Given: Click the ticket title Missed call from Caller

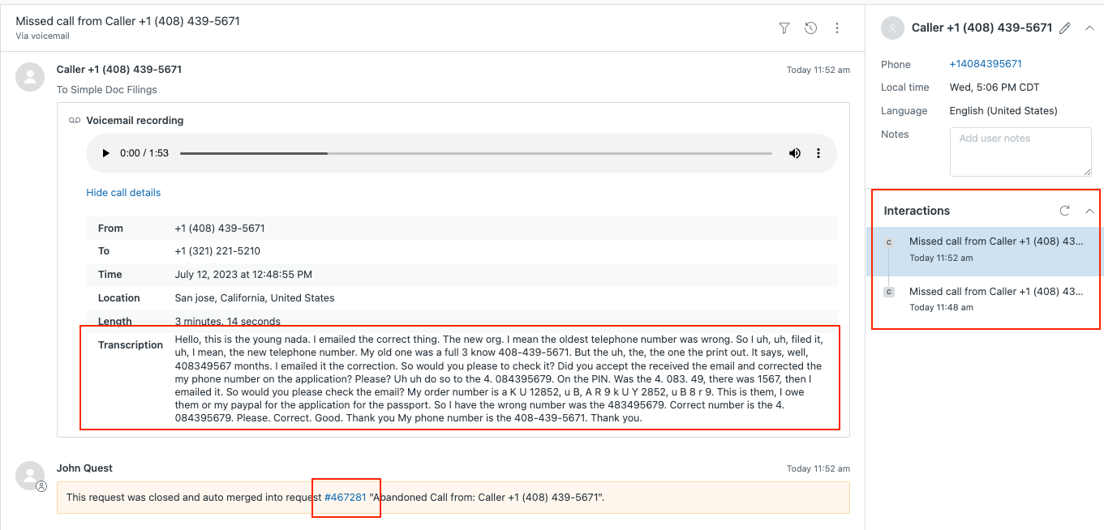Looking at the screenshot, I should click(127, 21).
